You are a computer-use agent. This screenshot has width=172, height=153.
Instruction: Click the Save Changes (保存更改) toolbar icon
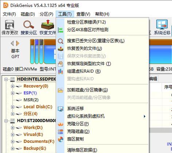click(9, 25)
